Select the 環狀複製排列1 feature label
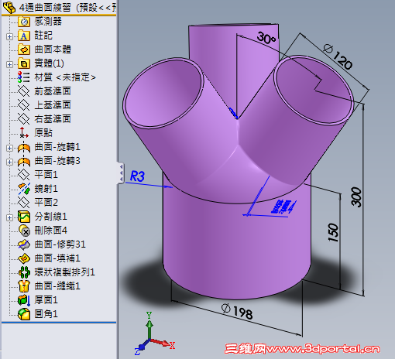395x359 pixels. tap(65, 272)
